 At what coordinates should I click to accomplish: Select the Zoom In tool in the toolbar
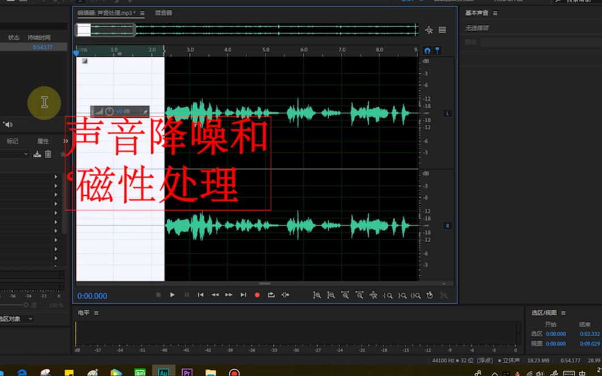point(317,295)
